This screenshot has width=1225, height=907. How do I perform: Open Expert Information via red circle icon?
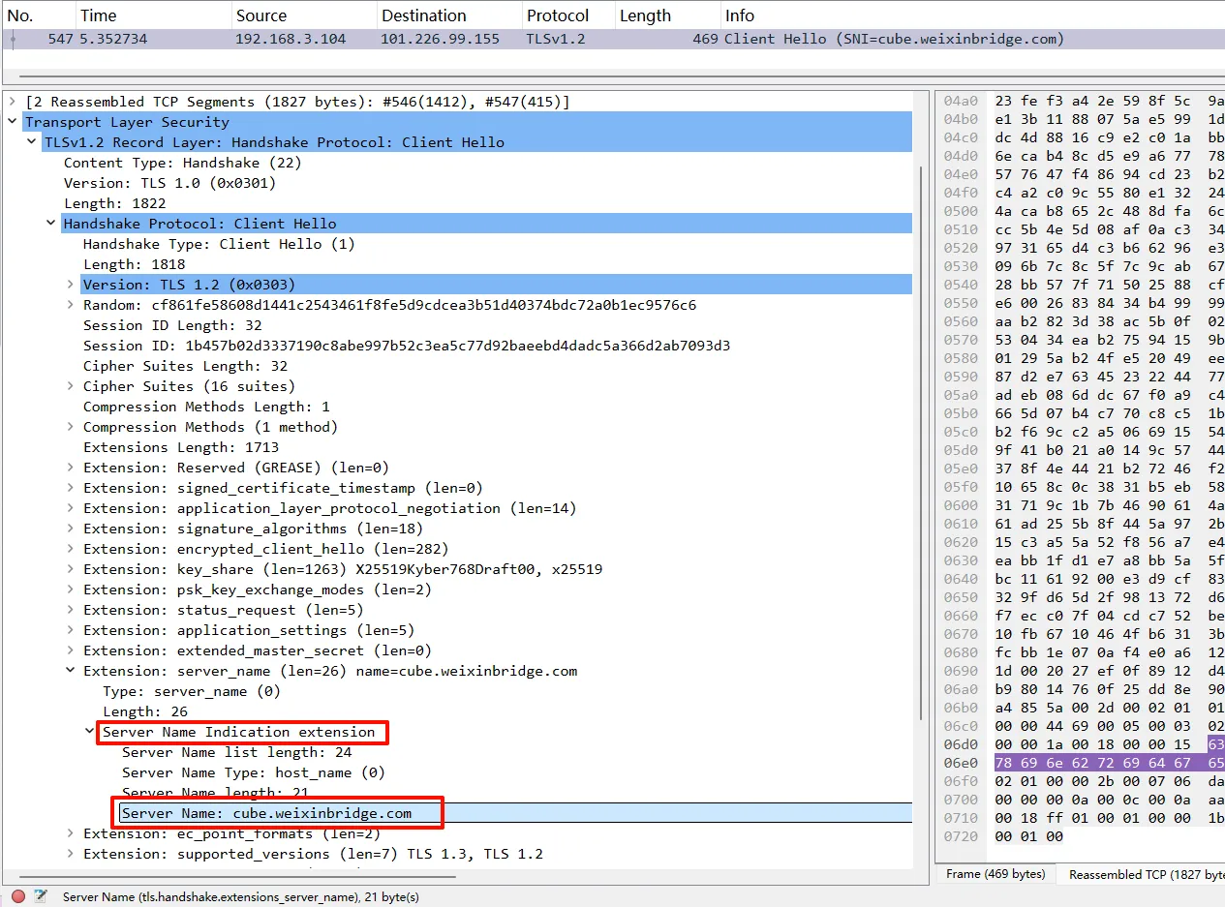point(18,896)
